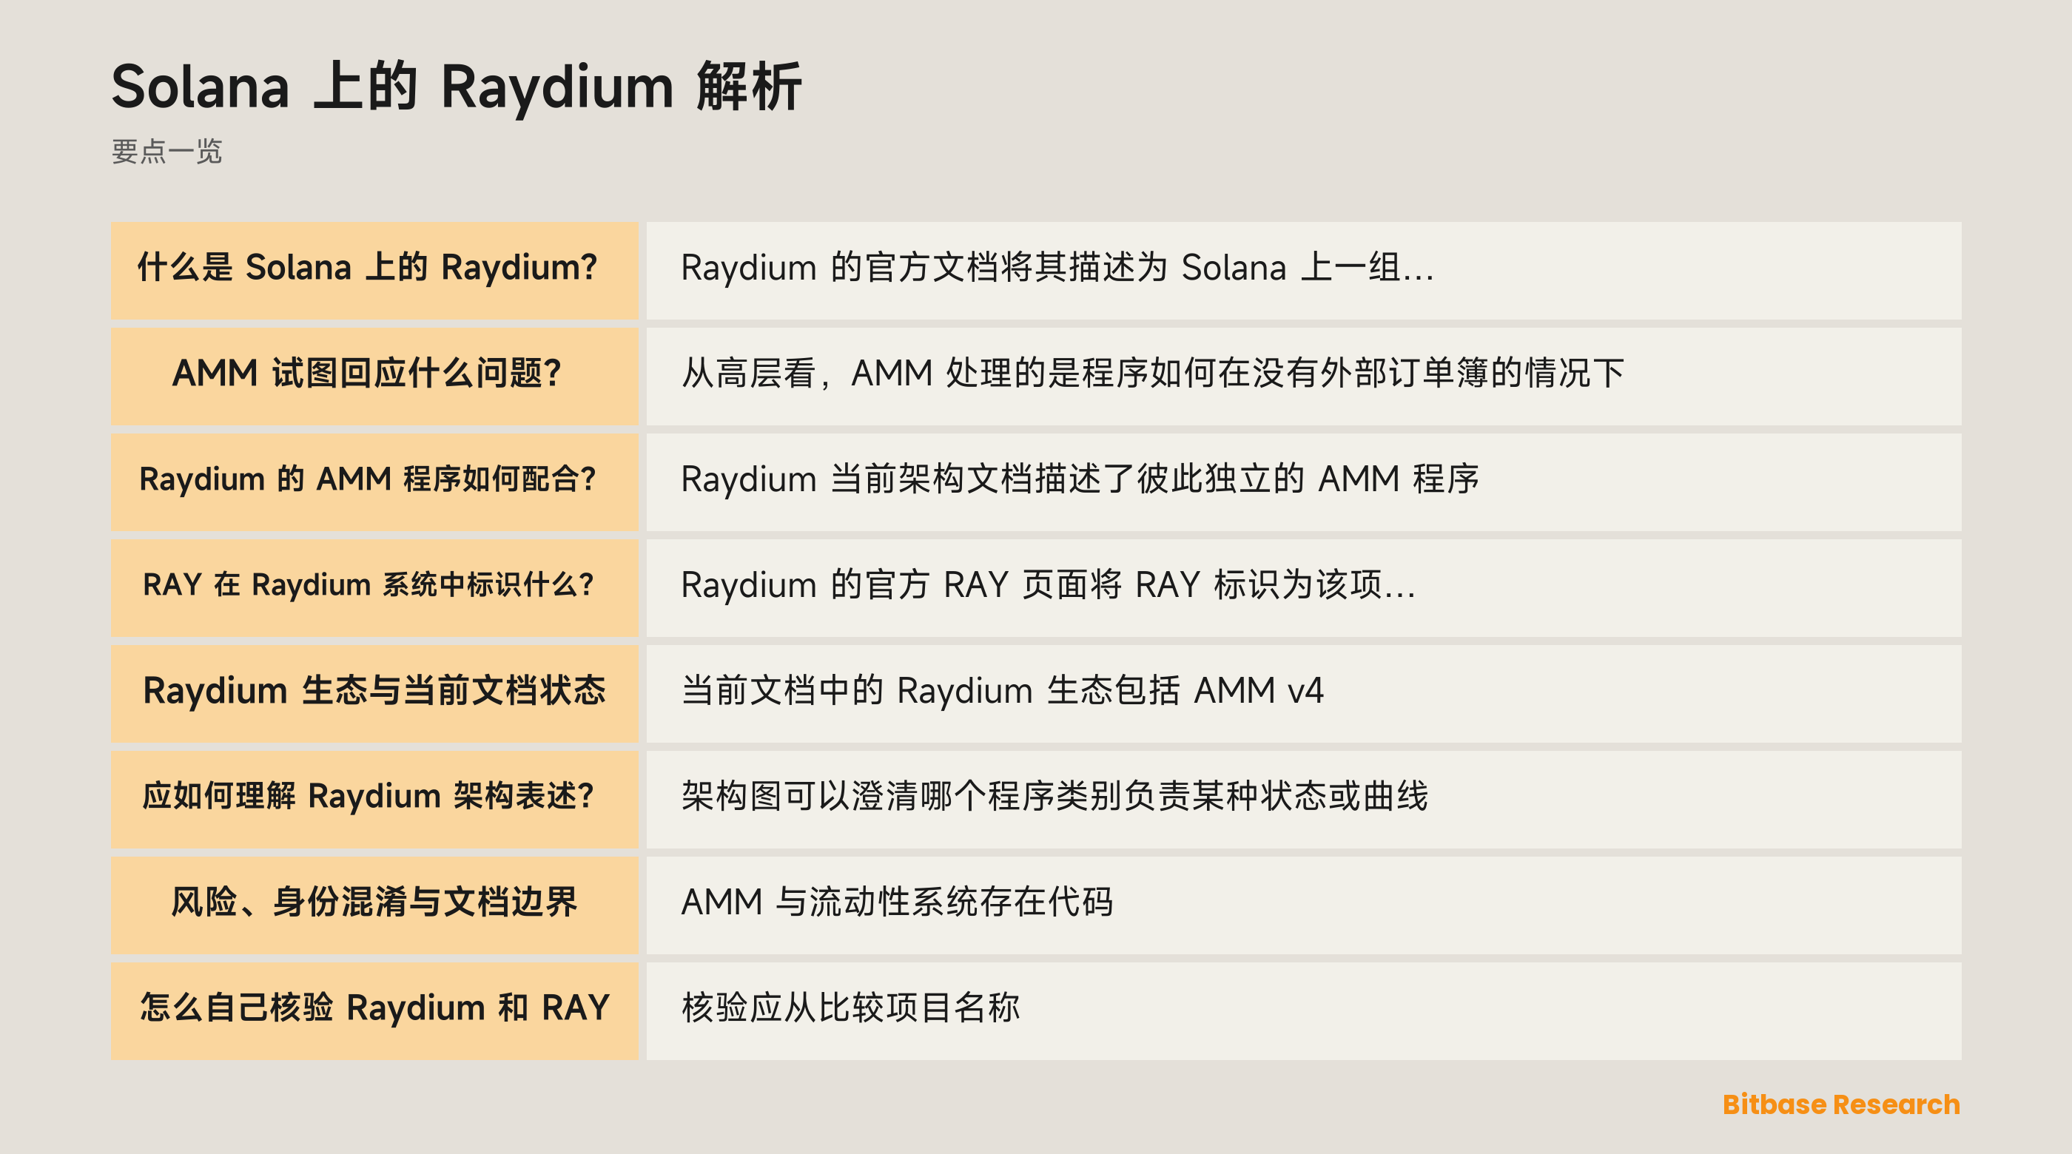This screenshot has height=1154, width=2072.
Task: Click the text '当前文档中的 Raydium 生态包括 AMM v4'
Action: point(1002,691)
